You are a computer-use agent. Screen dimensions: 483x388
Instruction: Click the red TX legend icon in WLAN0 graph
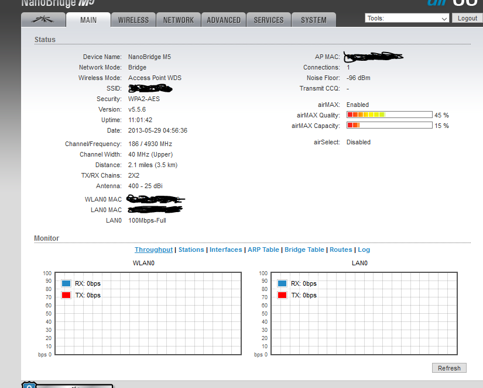coord(66,295)
